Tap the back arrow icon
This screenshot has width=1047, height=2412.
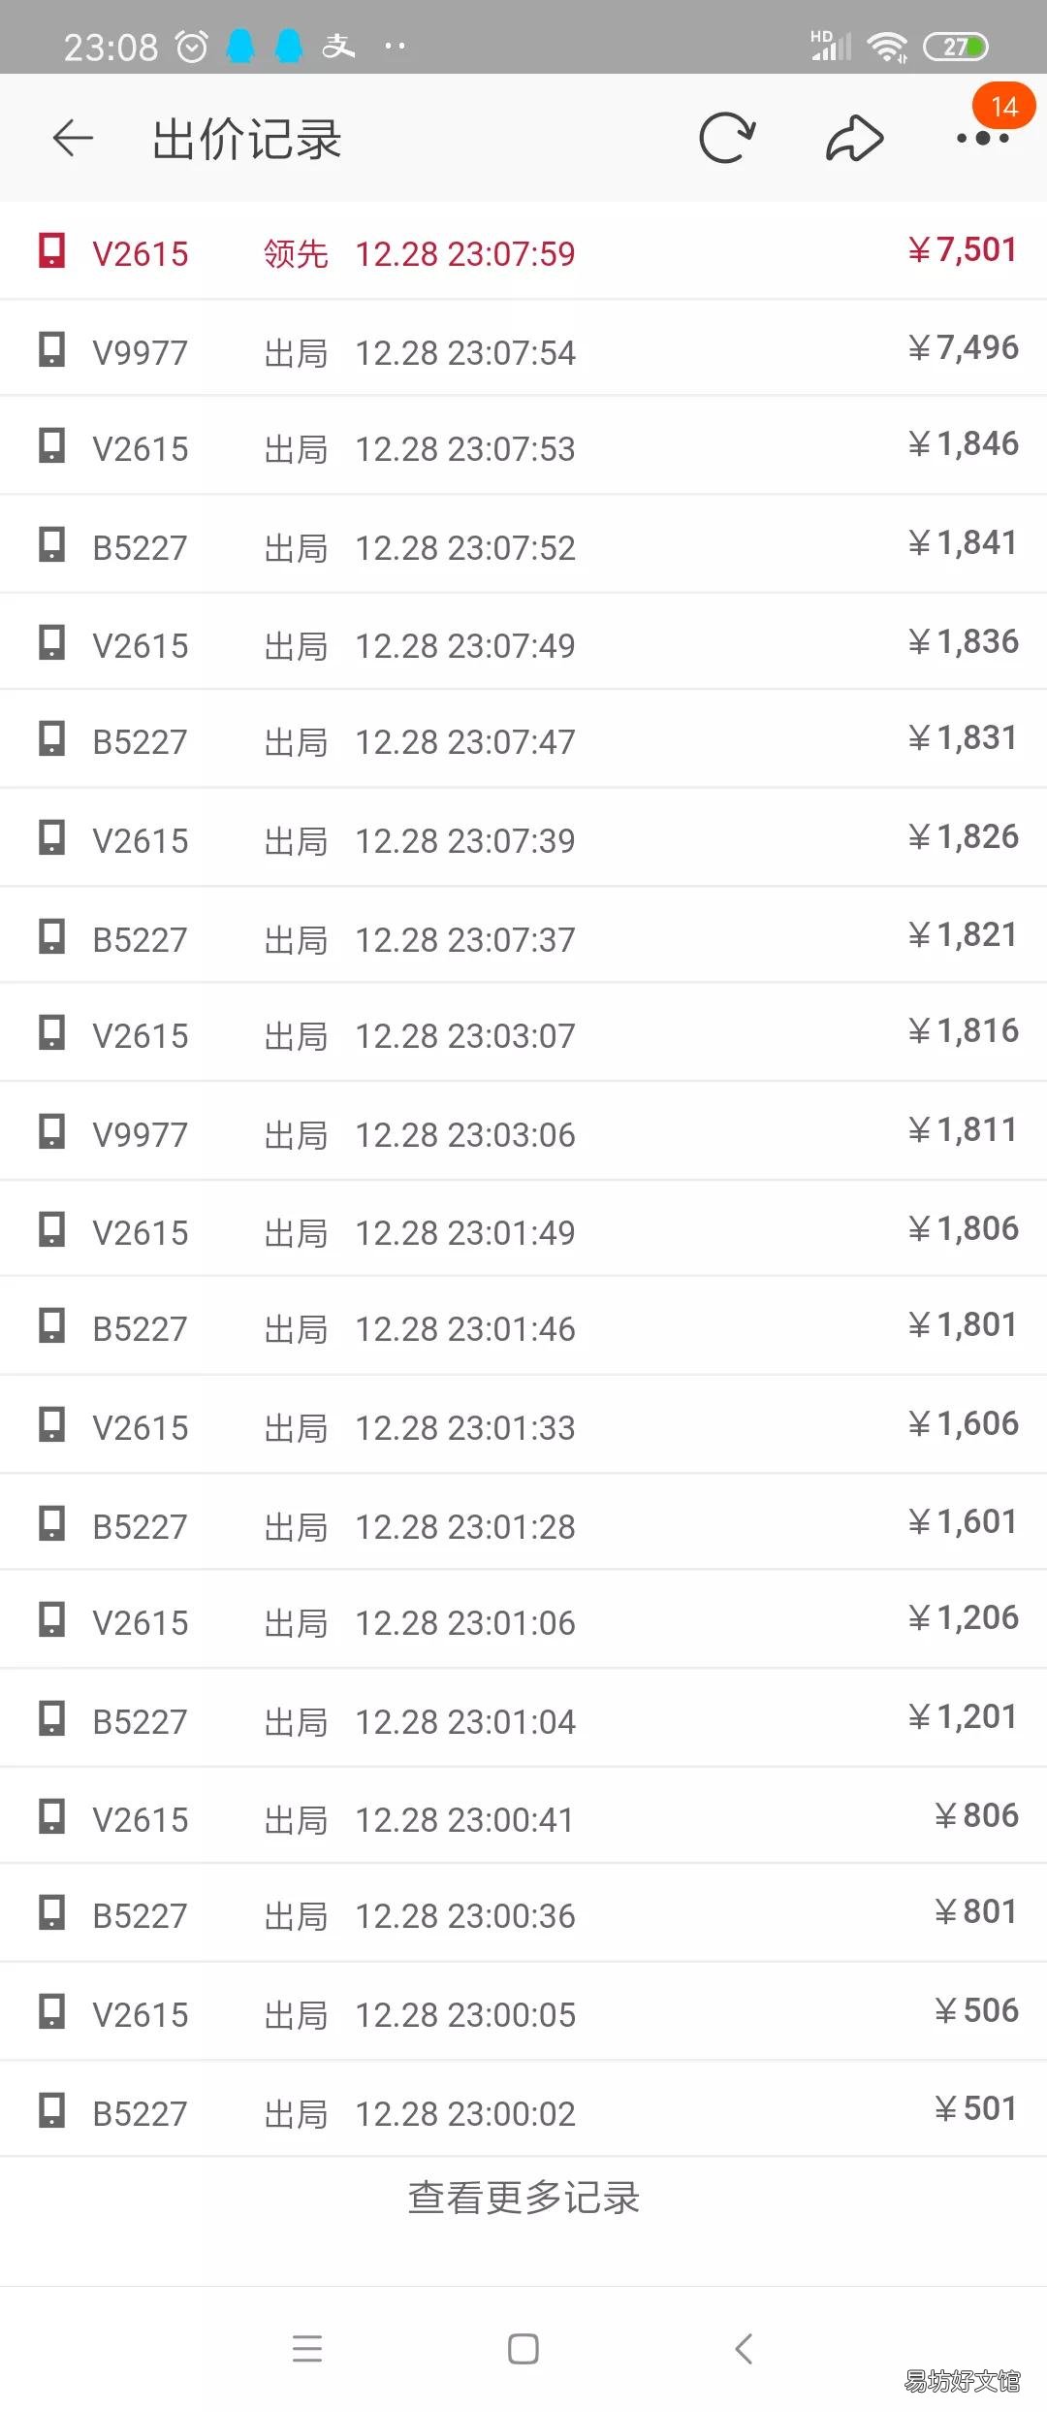point(73,139)
